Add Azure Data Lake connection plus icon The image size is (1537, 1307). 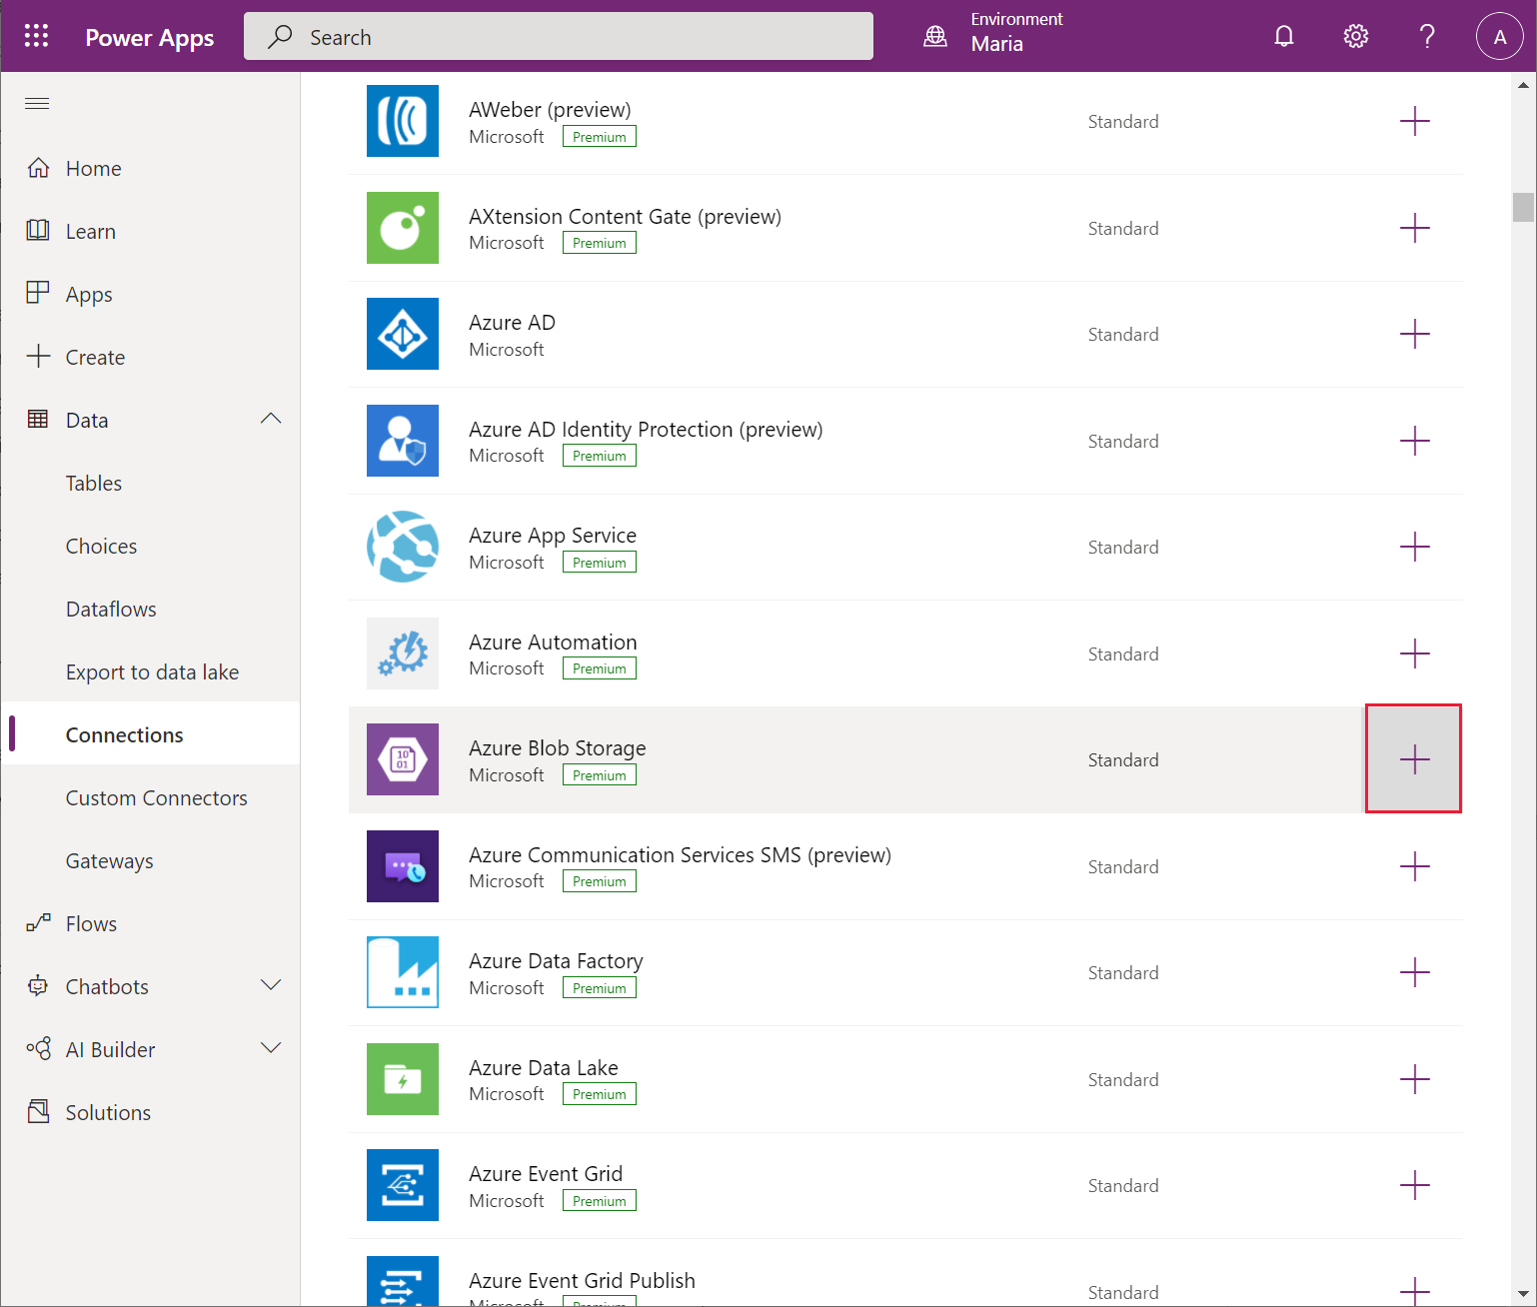(x=1414, y=1079)
